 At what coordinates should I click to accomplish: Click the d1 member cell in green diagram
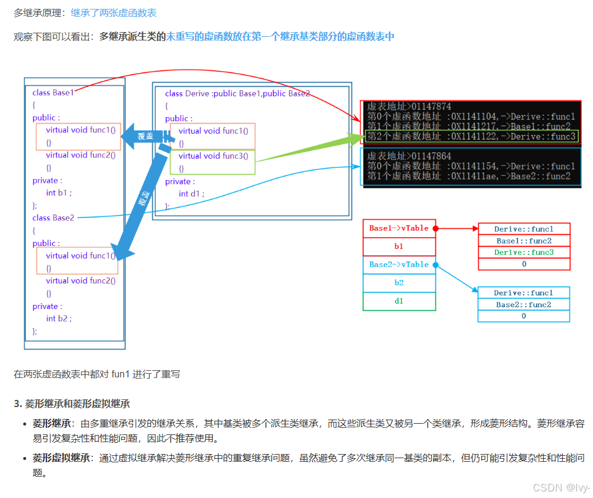(x=399, y=301)
